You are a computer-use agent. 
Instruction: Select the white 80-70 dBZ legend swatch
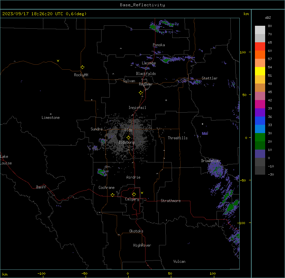tap(260, 30)
